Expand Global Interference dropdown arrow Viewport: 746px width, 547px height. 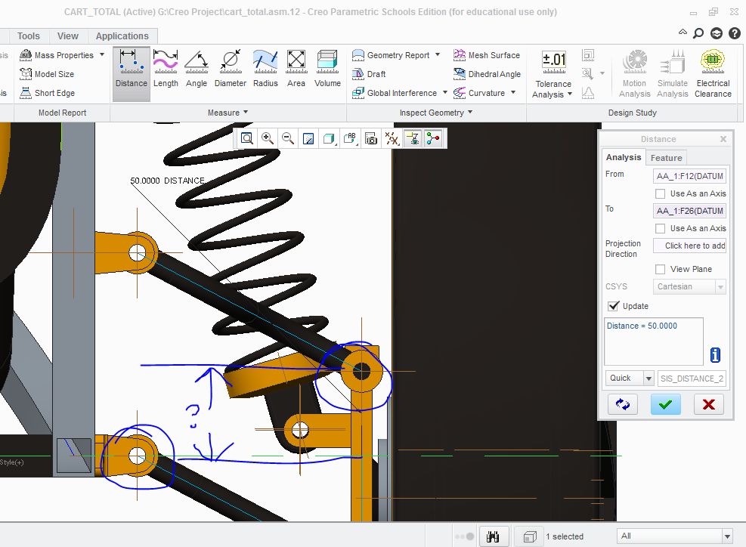tap(445, 92)
